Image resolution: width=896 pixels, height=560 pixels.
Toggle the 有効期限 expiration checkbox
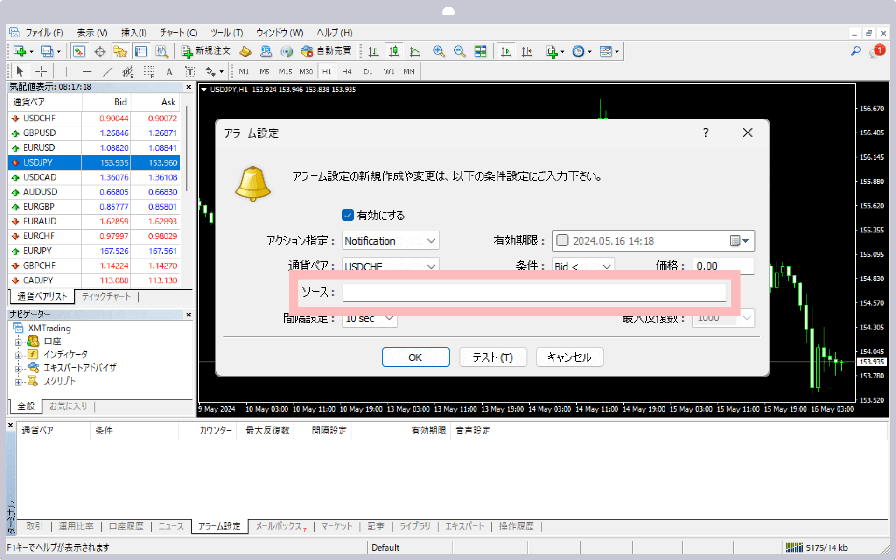tap(562, 240)
